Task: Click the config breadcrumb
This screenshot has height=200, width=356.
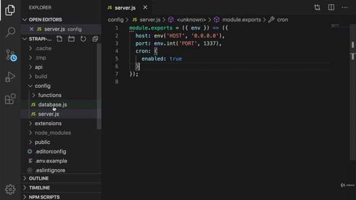Action: coord(116,20)
